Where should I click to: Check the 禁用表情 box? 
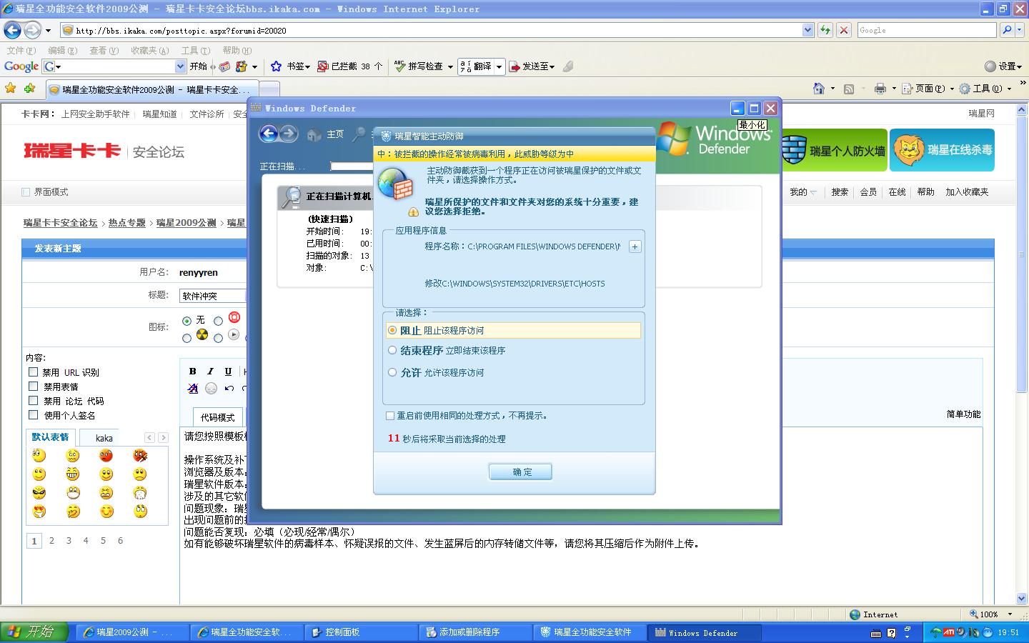(33, 386)
